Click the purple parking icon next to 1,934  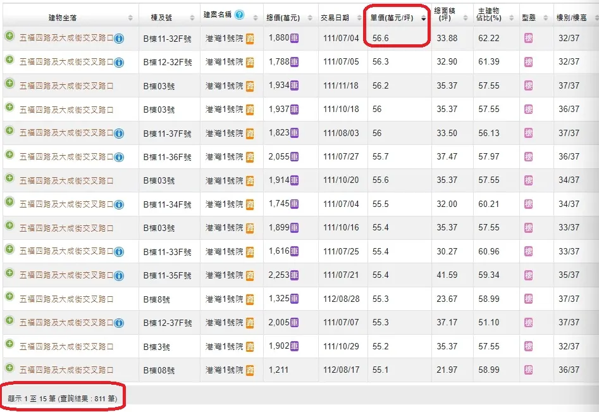tap(295, 85)
